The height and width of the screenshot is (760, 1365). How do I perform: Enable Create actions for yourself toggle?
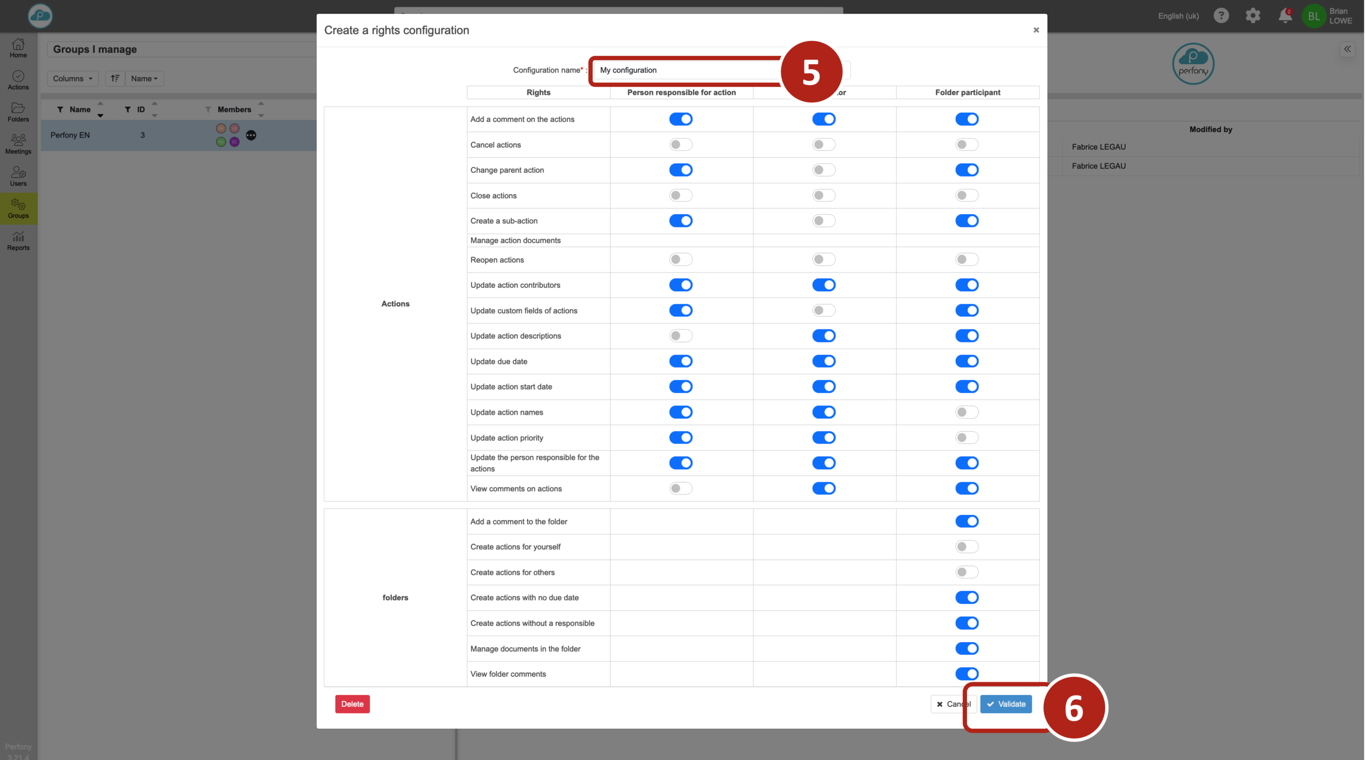tap(966, 547)
